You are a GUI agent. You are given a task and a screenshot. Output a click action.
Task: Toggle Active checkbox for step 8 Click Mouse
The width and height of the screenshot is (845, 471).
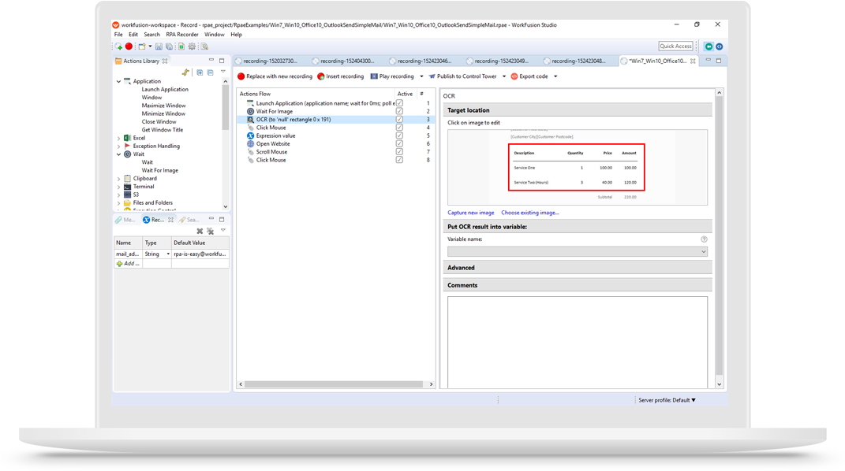tap(399, 160)
